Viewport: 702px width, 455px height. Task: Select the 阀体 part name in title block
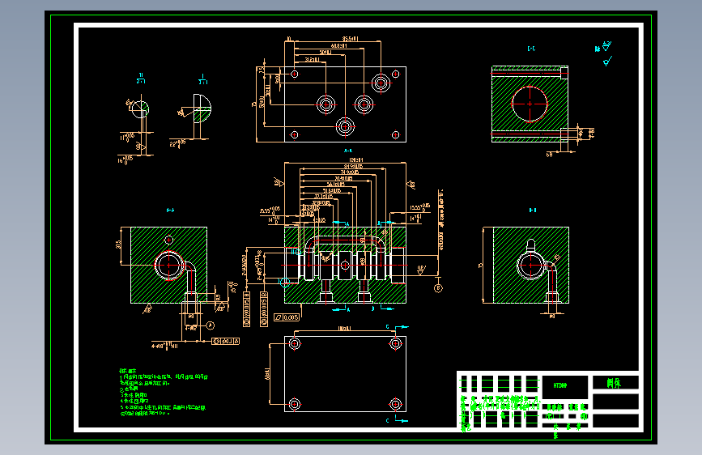coord(614,383)
